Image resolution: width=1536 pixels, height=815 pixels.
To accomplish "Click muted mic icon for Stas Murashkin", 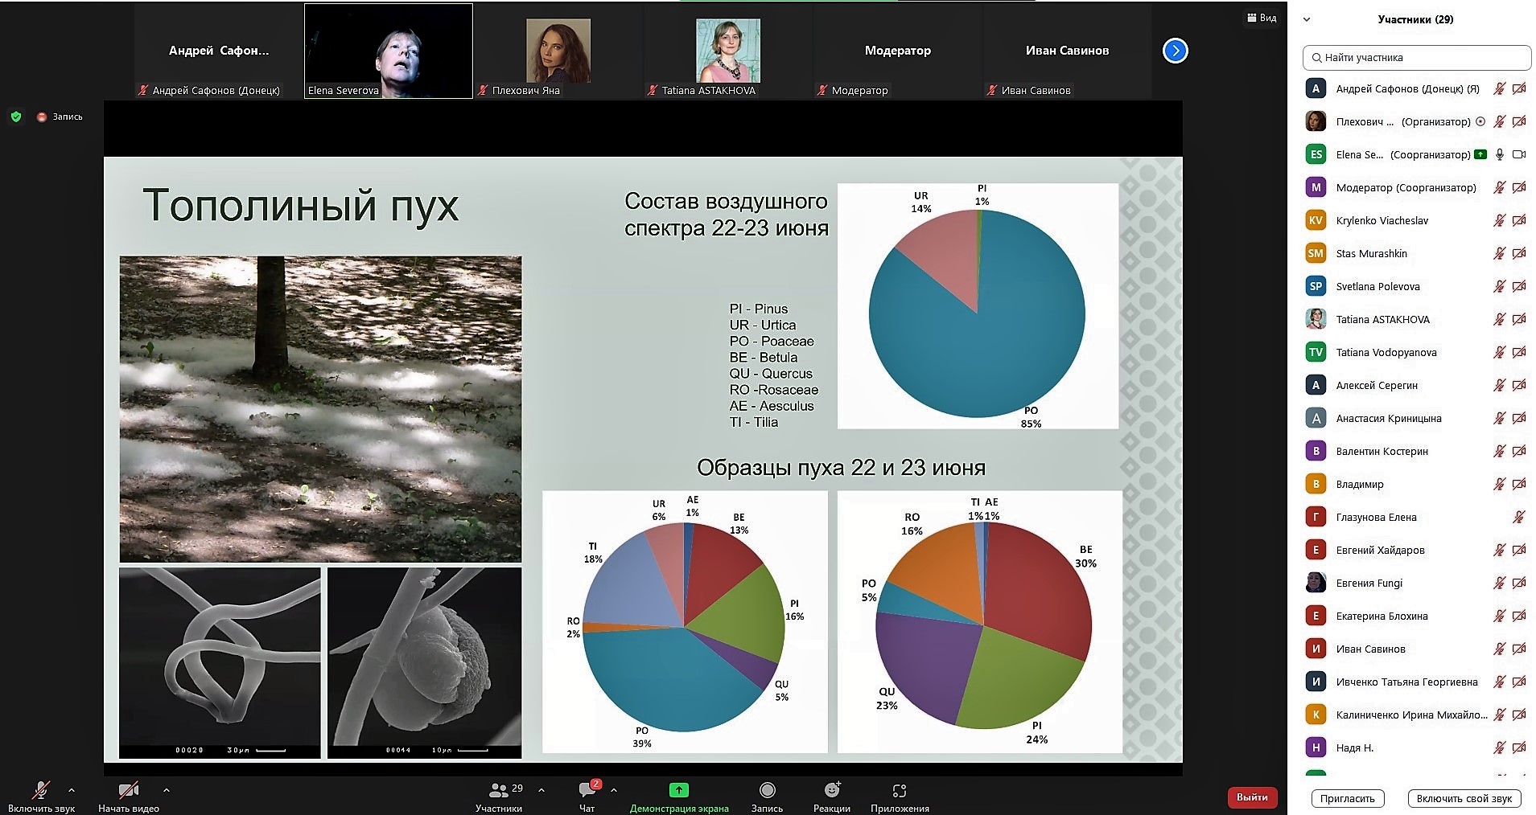I will (x=1499, y=254).
